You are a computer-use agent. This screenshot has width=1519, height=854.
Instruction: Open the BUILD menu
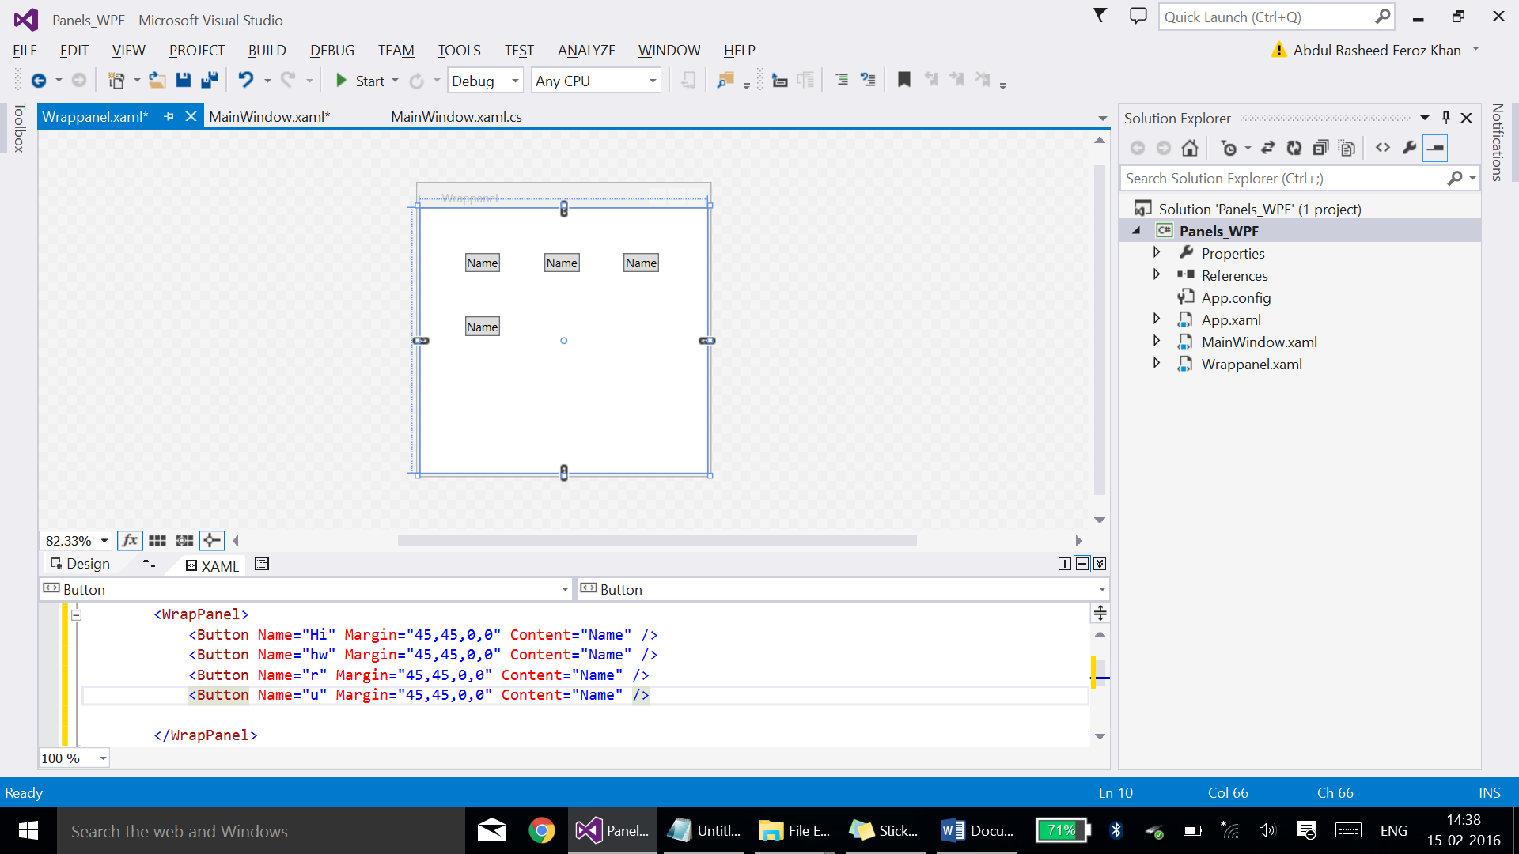click(267, 51)
